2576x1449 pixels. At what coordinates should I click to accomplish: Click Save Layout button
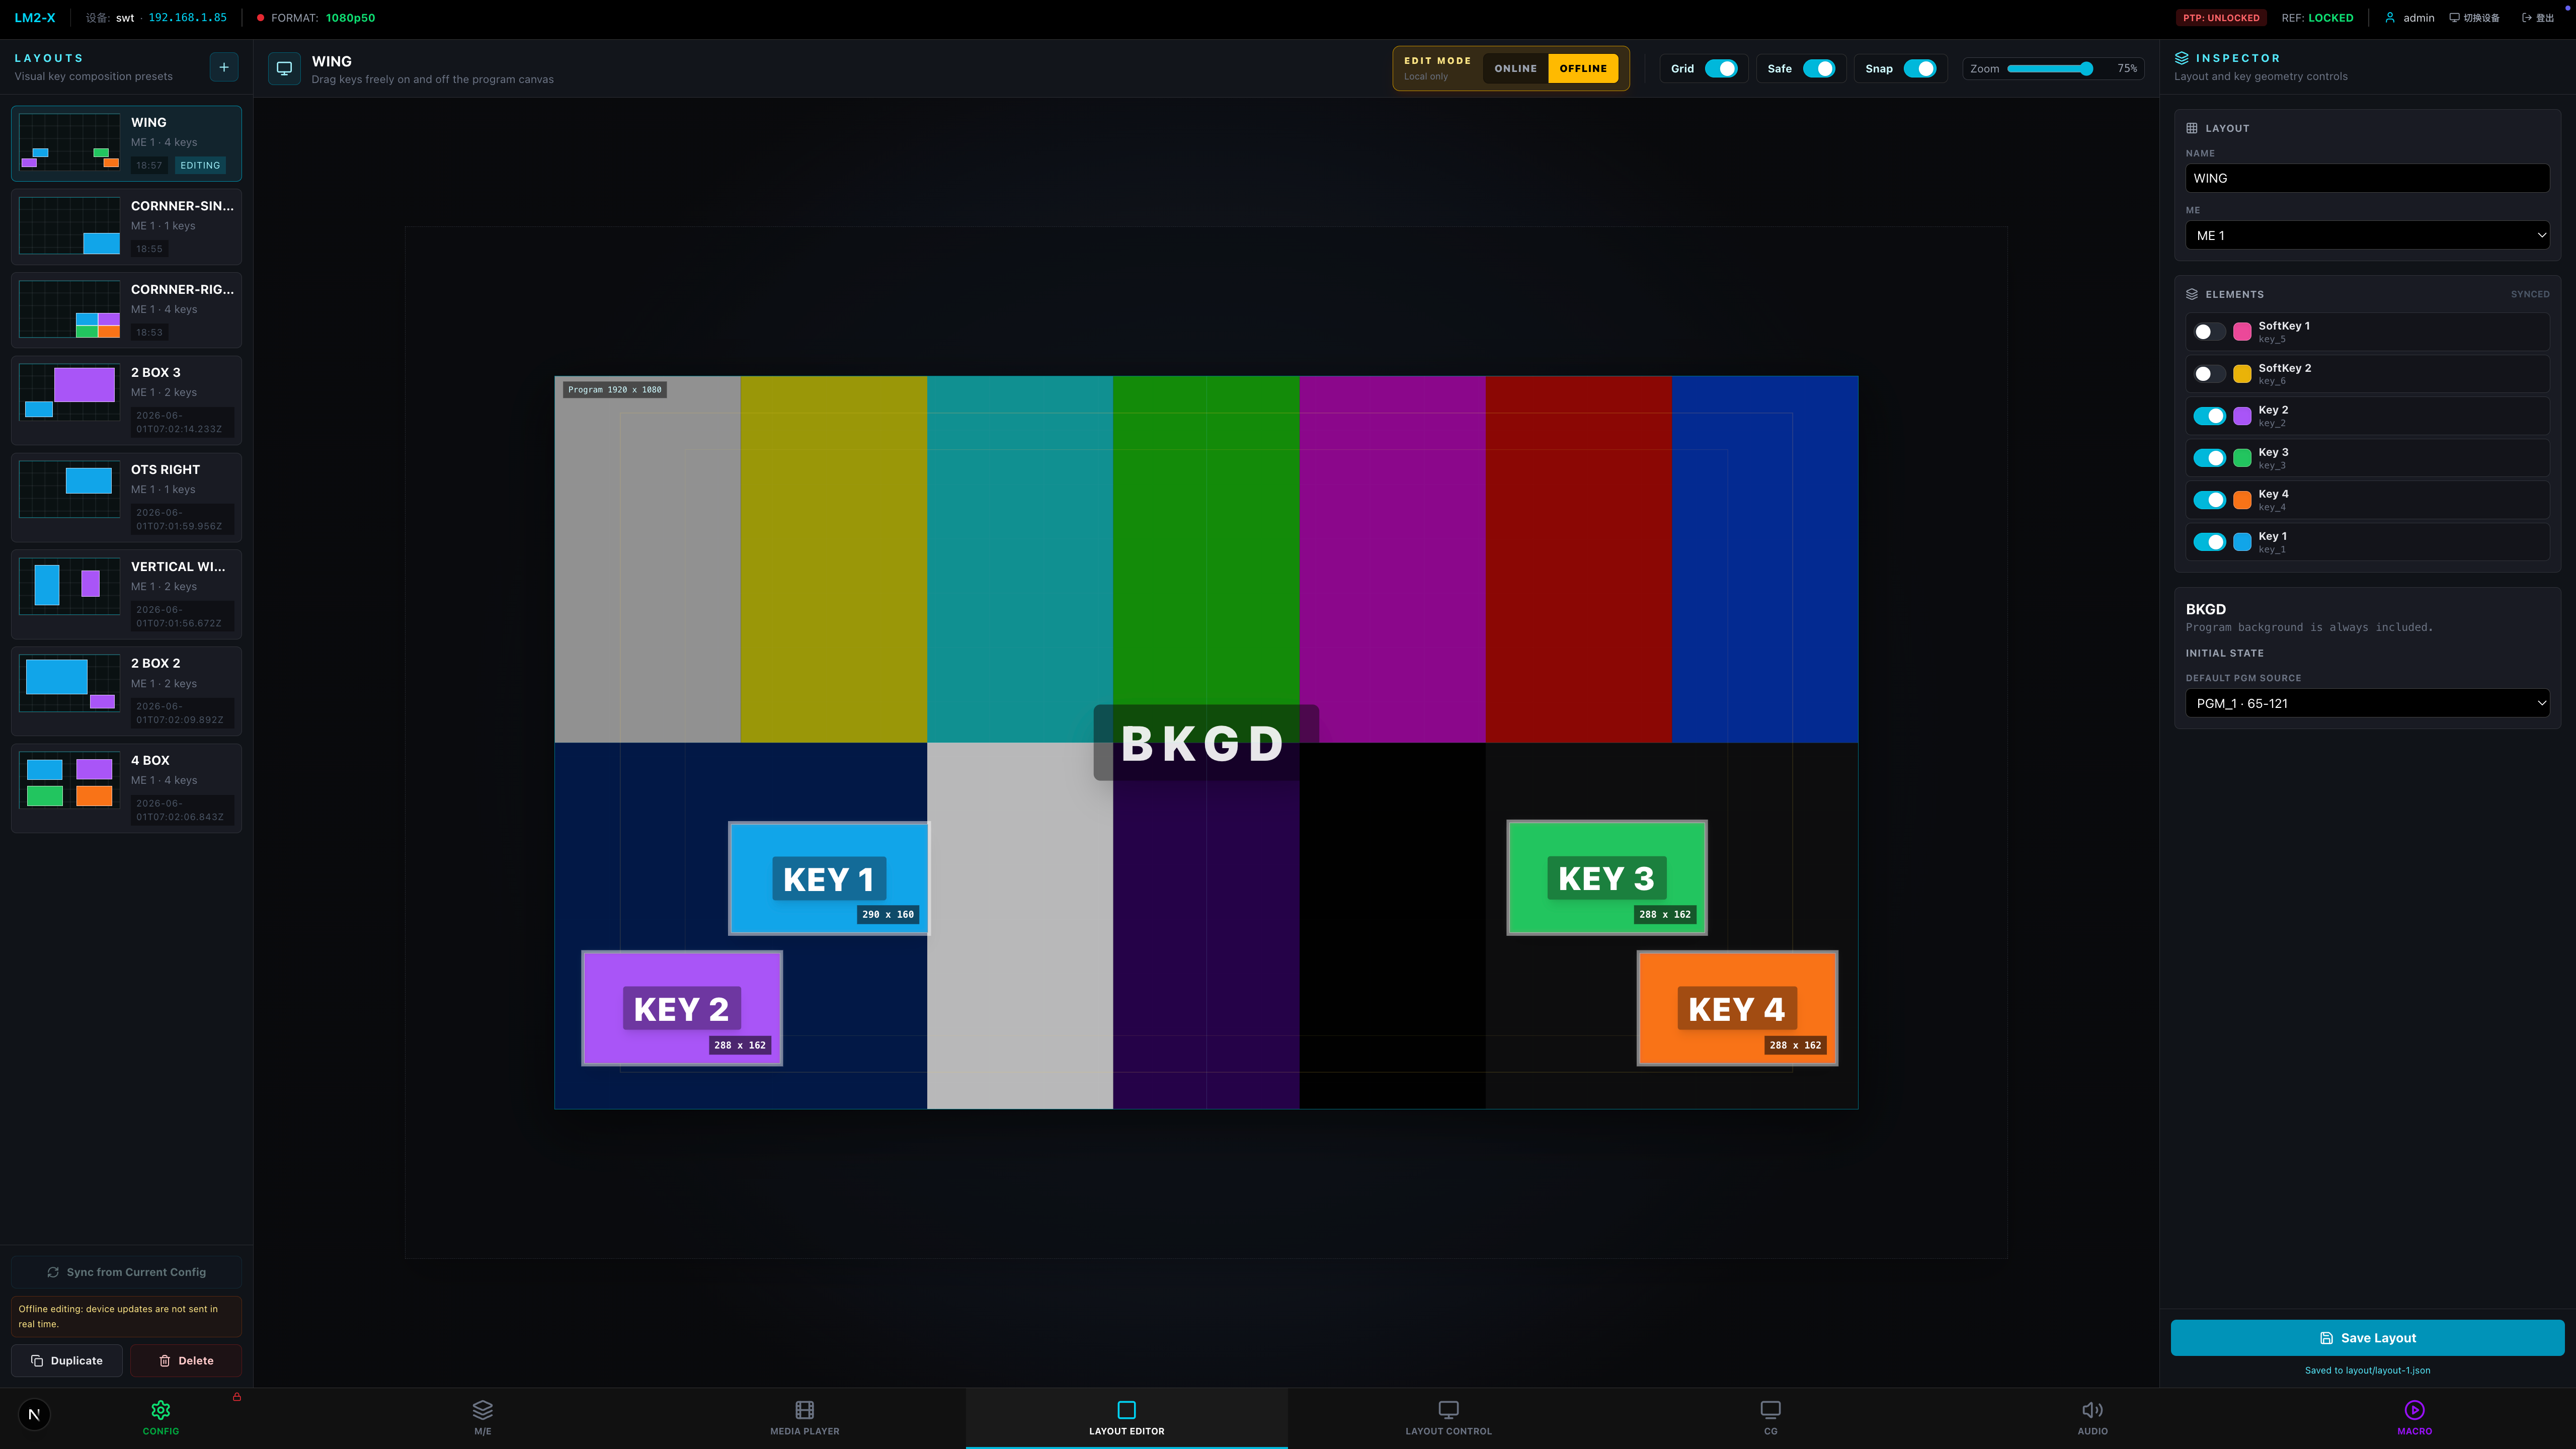pos(2367,1338)
